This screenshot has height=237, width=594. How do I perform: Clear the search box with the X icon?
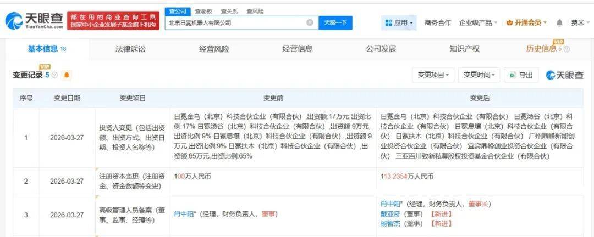click(x=310, y=22)
